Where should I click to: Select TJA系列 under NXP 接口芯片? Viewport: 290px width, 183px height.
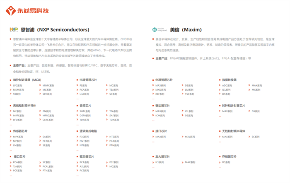tap(17, 166)
